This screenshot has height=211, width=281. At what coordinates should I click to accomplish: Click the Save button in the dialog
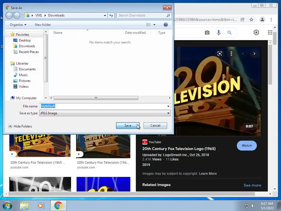128,126
